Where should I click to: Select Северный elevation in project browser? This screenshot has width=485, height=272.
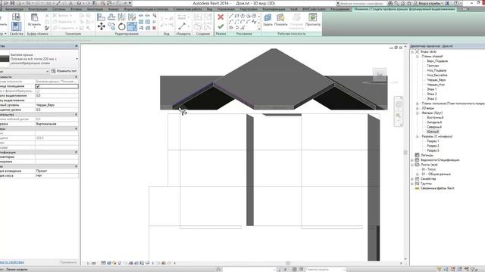434,127
